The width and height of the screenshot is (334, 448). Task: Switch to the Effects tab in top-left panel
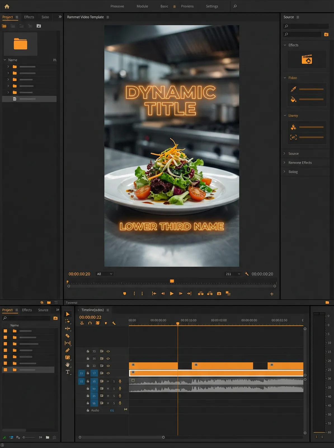[29, 17]
